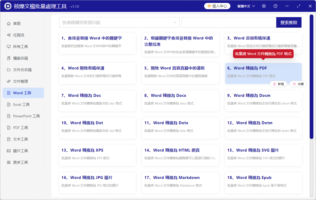The width and height of the screenshot is (316, 200).
Task: Click the tutorial search input field
Action: click(229, 22)
